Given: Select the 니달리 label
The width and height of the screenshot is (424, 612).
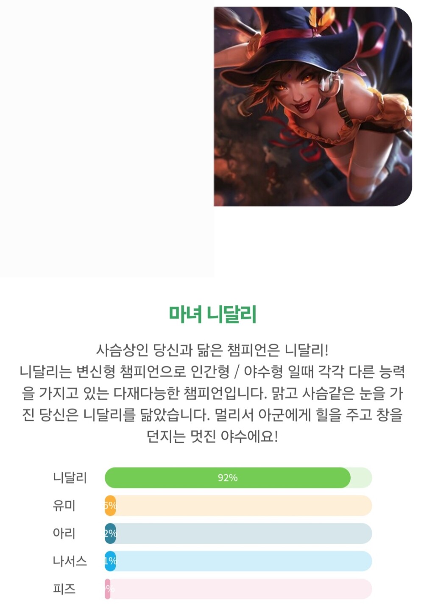Looking at the screenshot, I should [70, 478].
